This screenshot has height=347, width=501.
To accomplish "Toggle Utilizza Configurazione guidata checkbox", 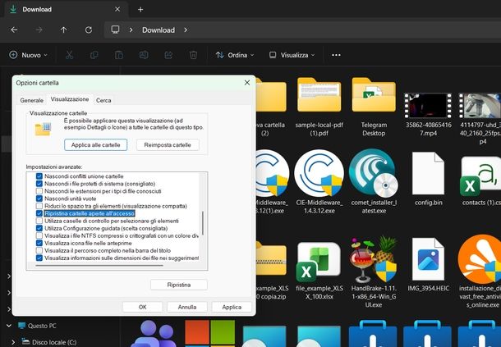I will tap(39, 228).
